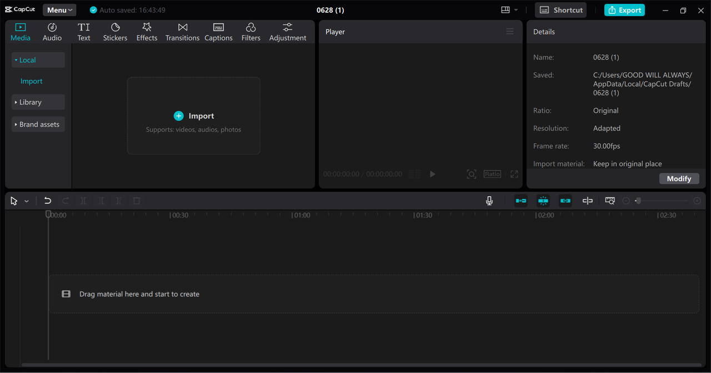Click the 'Drag material here' track area
This screenshot has height=373, width=711.
(374, 294)
